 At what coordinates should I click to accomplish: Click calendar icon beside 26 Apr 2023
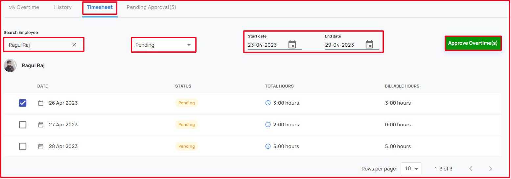(41, 103)
